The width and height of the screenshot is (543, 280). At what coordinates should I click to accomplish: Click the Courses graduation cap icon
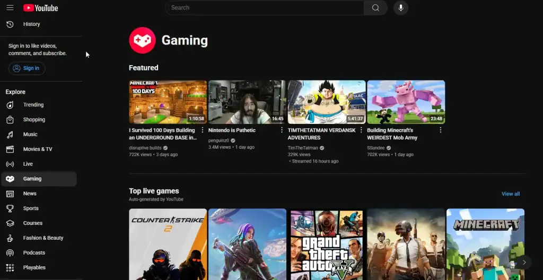(x=10, y=223)
